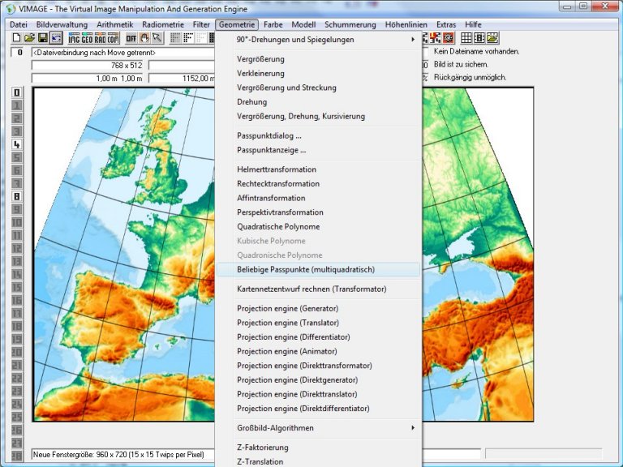The image size is (623, 467).
Task: Click the grid table icon in toolbar
Action: (466, 38)
